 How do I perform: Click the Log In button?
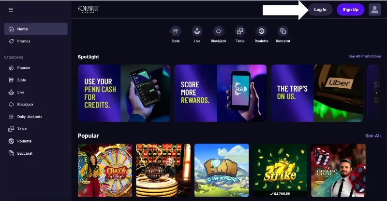click(320, 10)
